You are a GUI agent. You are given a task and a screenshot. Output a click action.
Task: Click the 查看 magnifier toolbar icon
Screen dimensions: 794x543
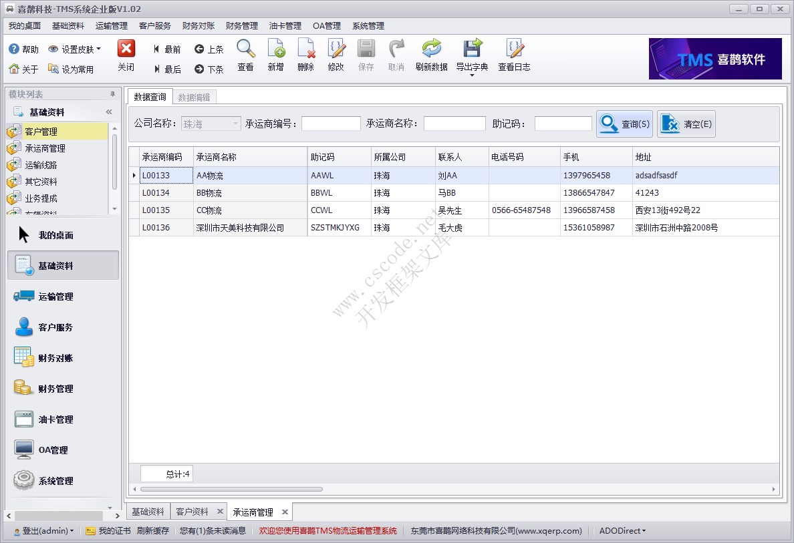245,49
